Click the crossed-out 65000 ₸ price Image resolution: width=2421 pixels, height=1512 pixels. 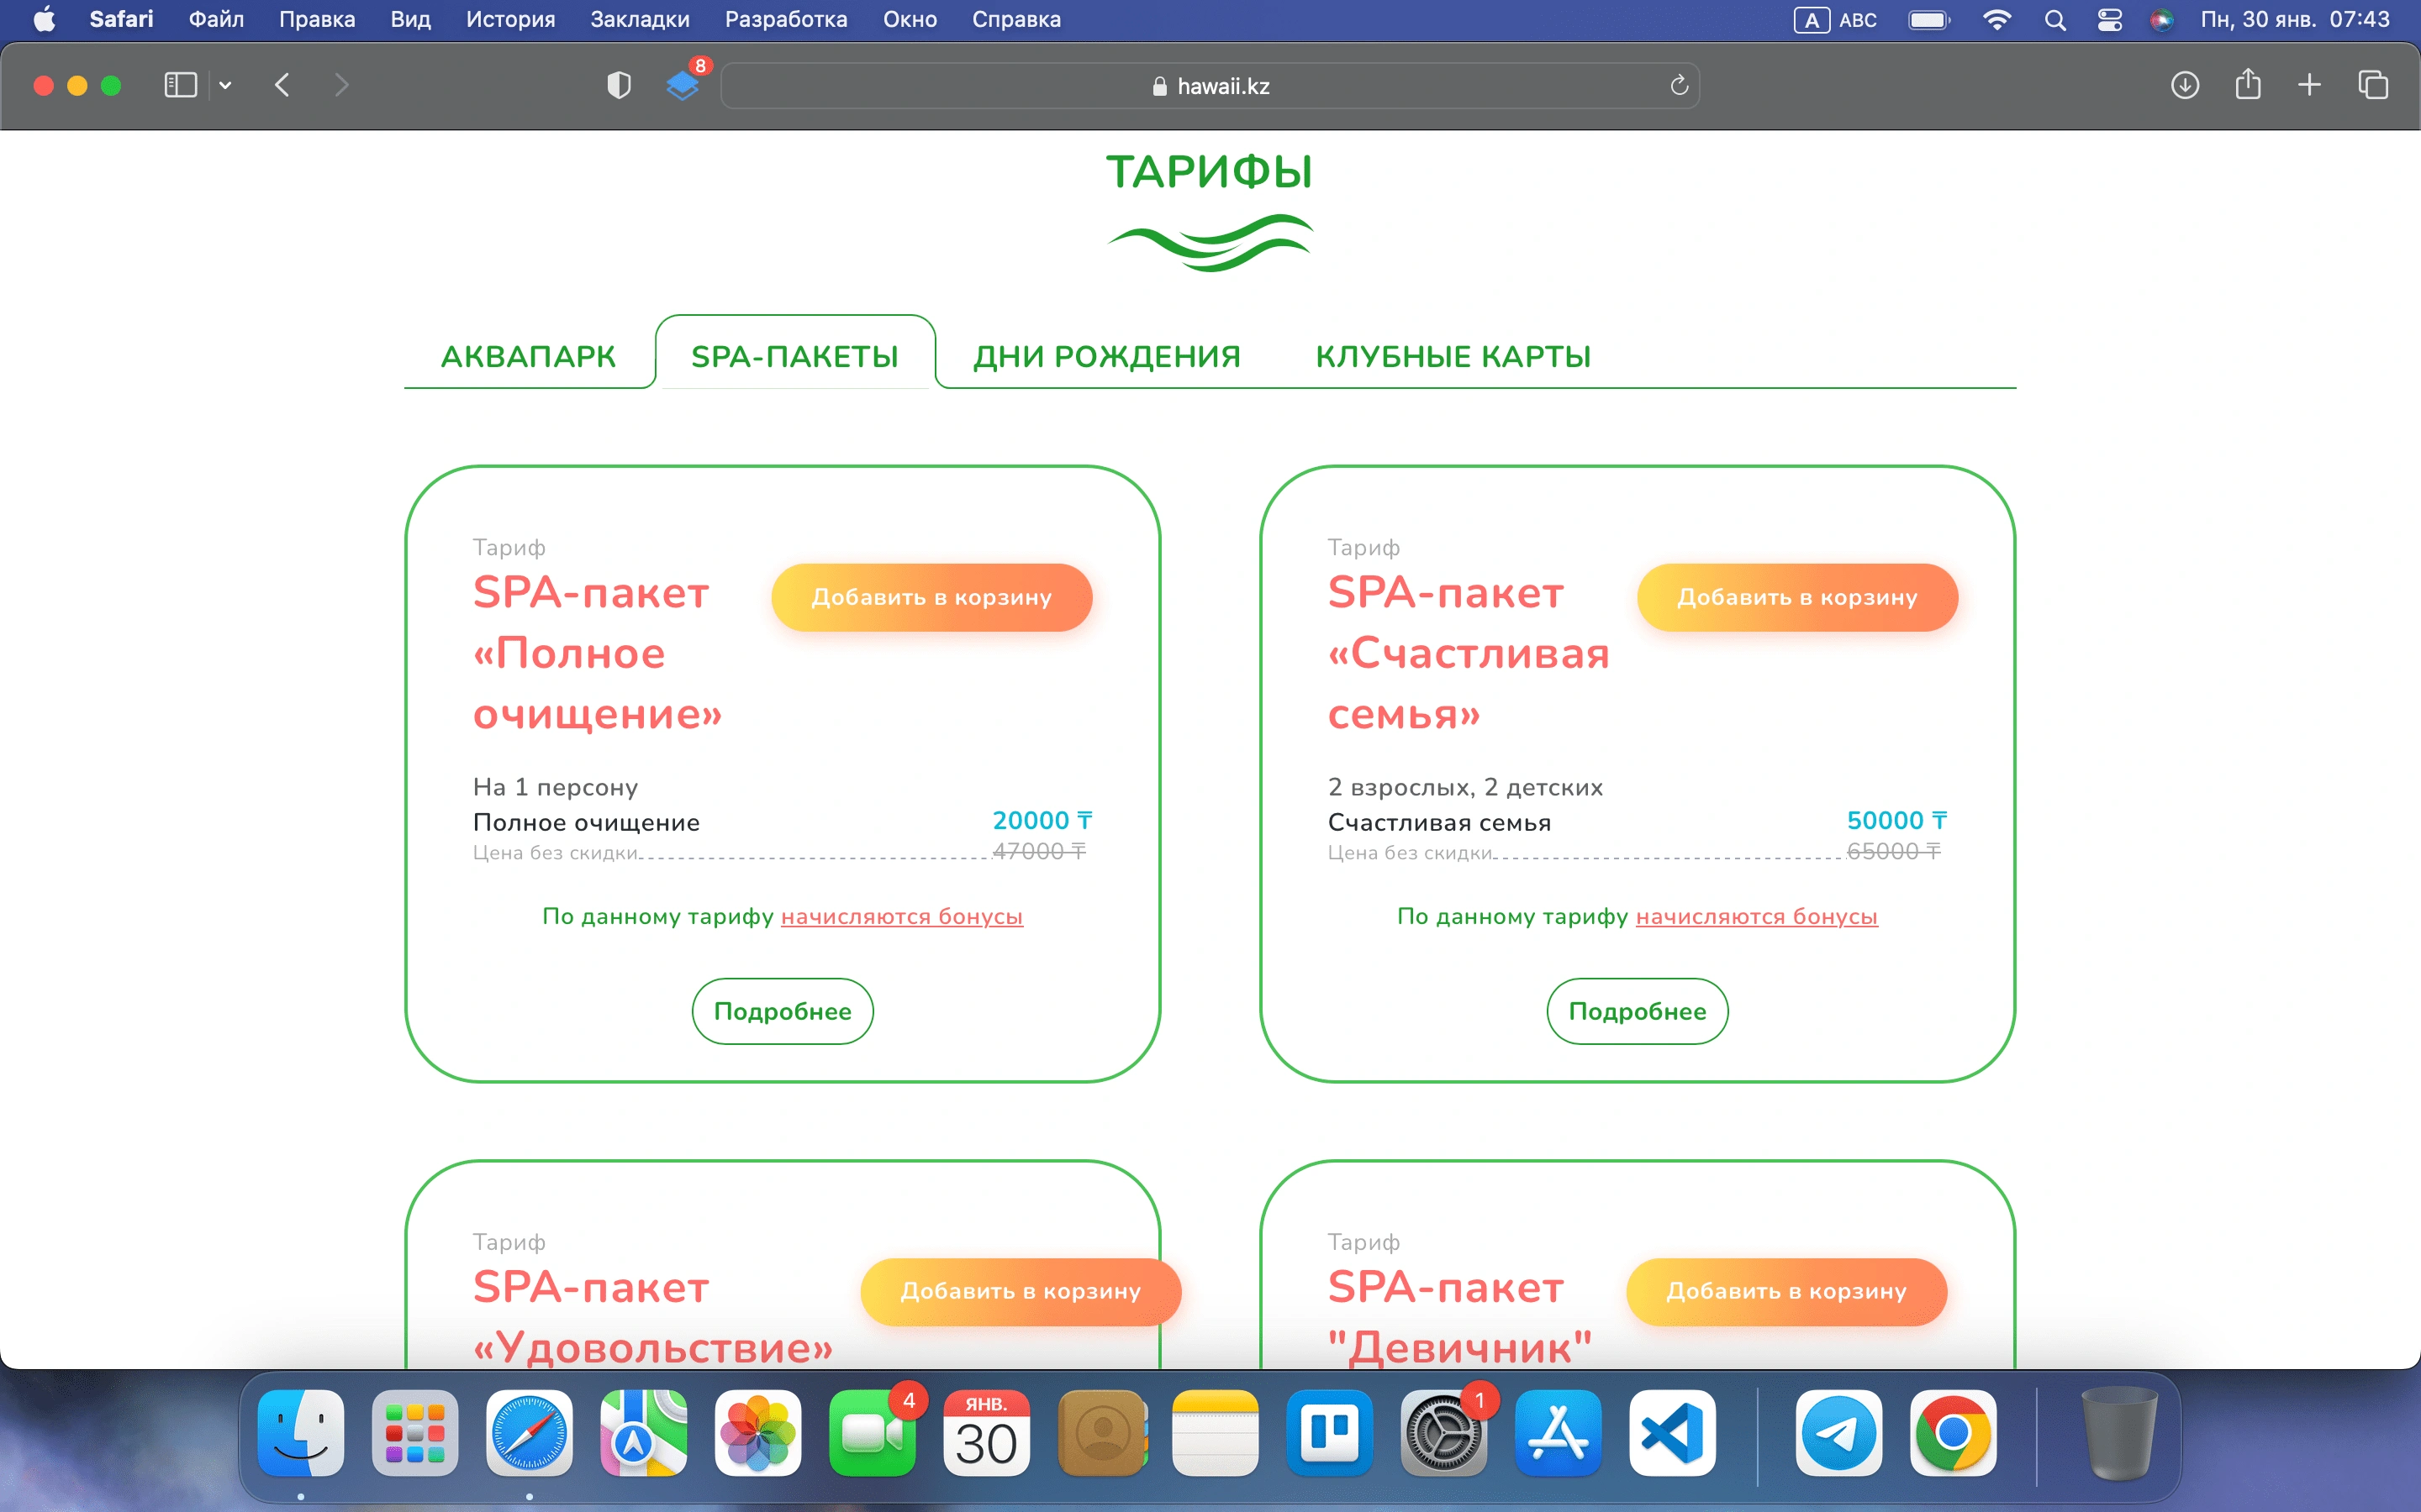1894,851
